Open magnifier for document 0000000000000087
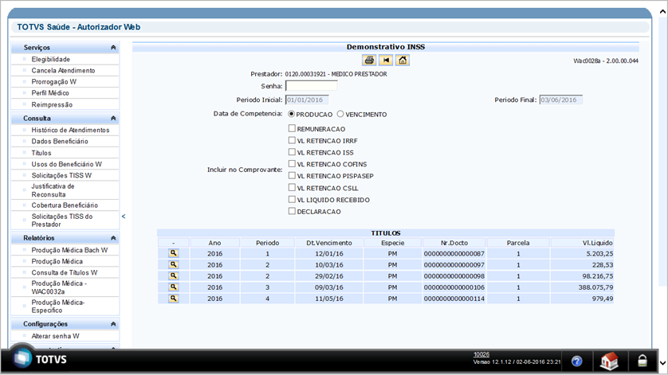This screenshot has width=668, height=375. tap(174, 253)
